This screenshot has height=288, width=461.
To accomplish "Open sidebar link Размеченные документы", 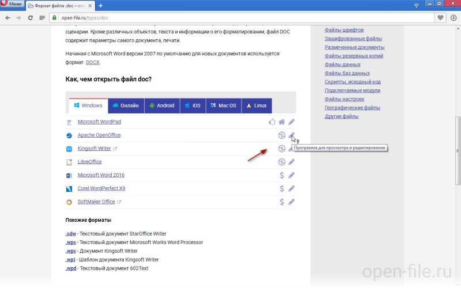I will pos(354,47).
